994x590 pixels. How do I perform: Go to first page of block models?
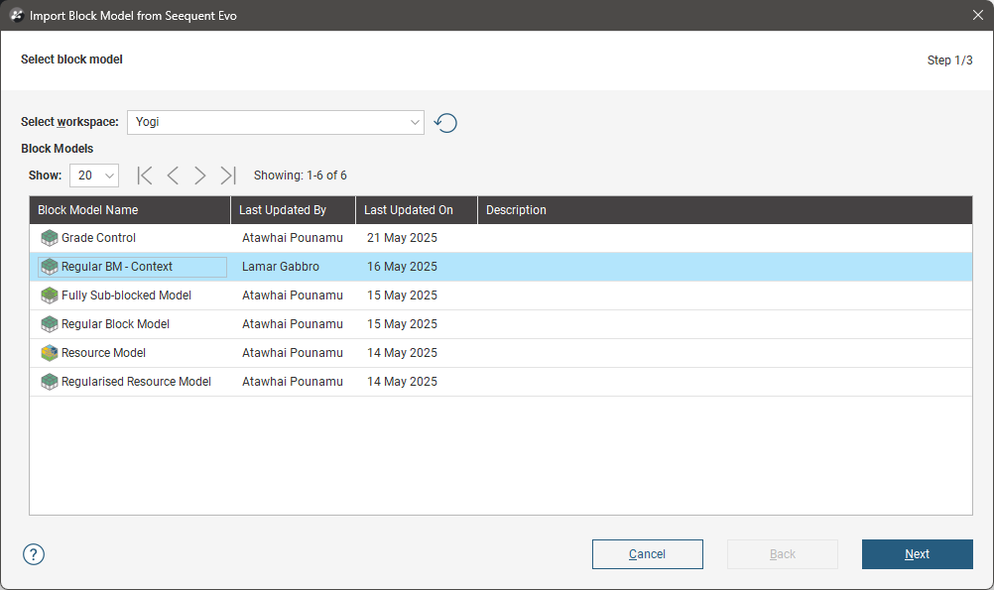145,176
